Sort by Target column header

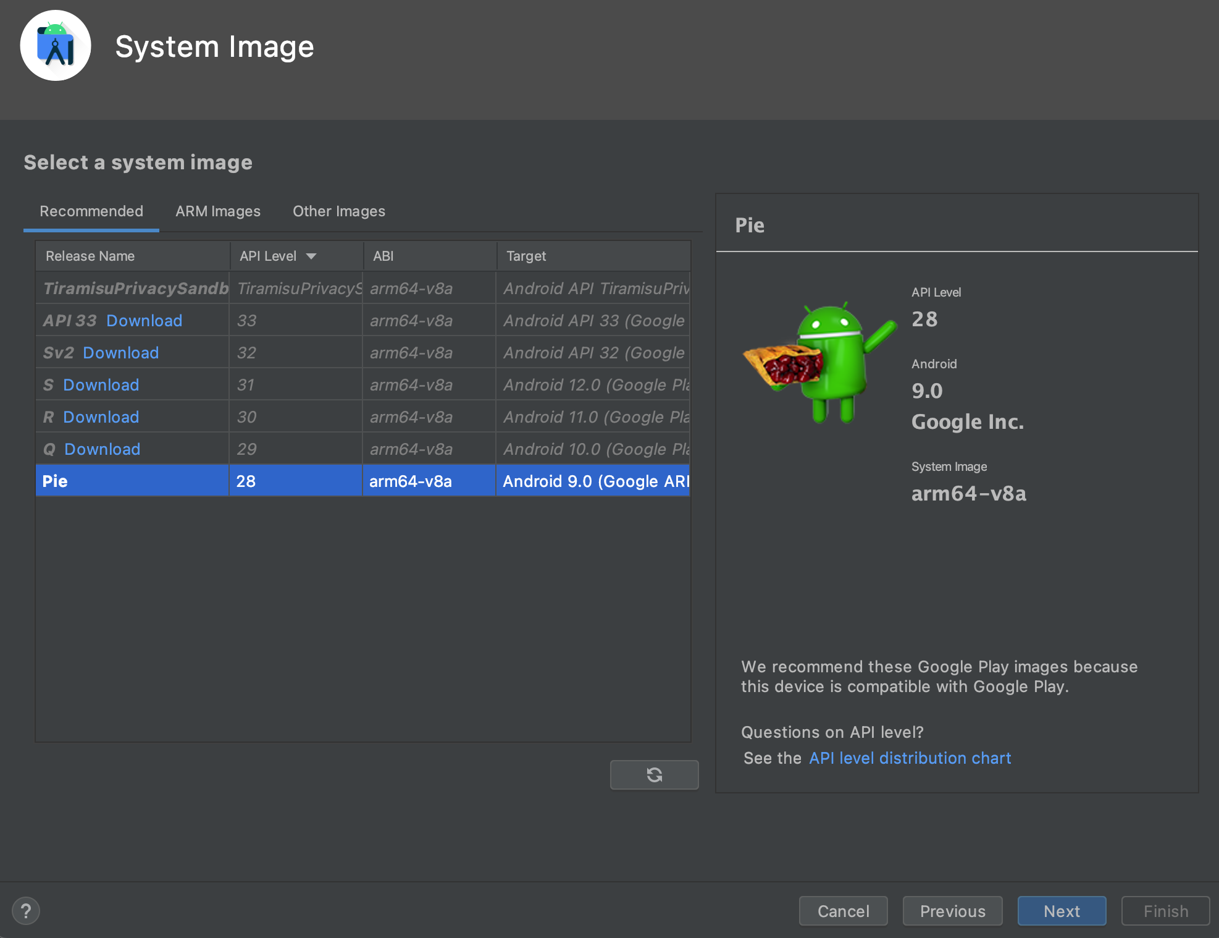pyautogui.click(x=593, y=256)
